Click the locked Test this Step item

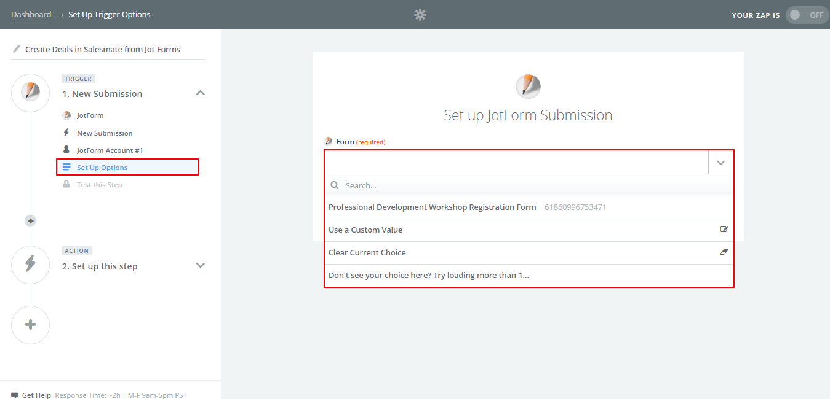(x=99, y=185)
